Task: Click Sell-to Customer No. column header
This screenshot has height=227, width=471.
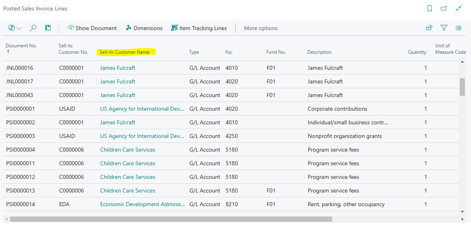Action: click(x=73, y=49)
